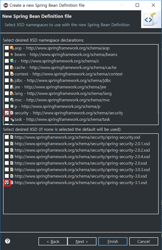Cancel the wizard
This screenshot has width=162, height=250.
pyautogui.click(x=144, y=242)
